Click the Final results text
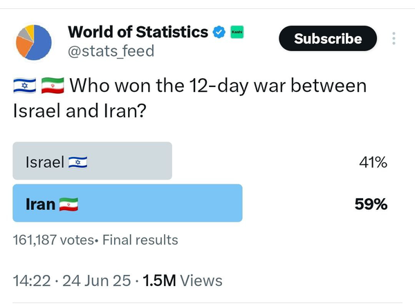The height and width of the screenshot is (306, 415). [x=142, y=240]
